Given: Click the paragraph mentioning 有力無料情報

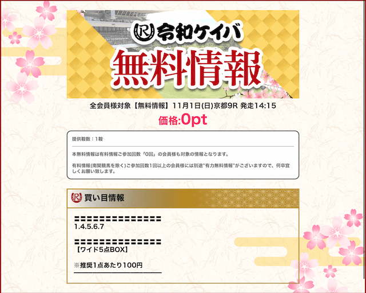Looking at the screenshot, I should tap(181, 168).
